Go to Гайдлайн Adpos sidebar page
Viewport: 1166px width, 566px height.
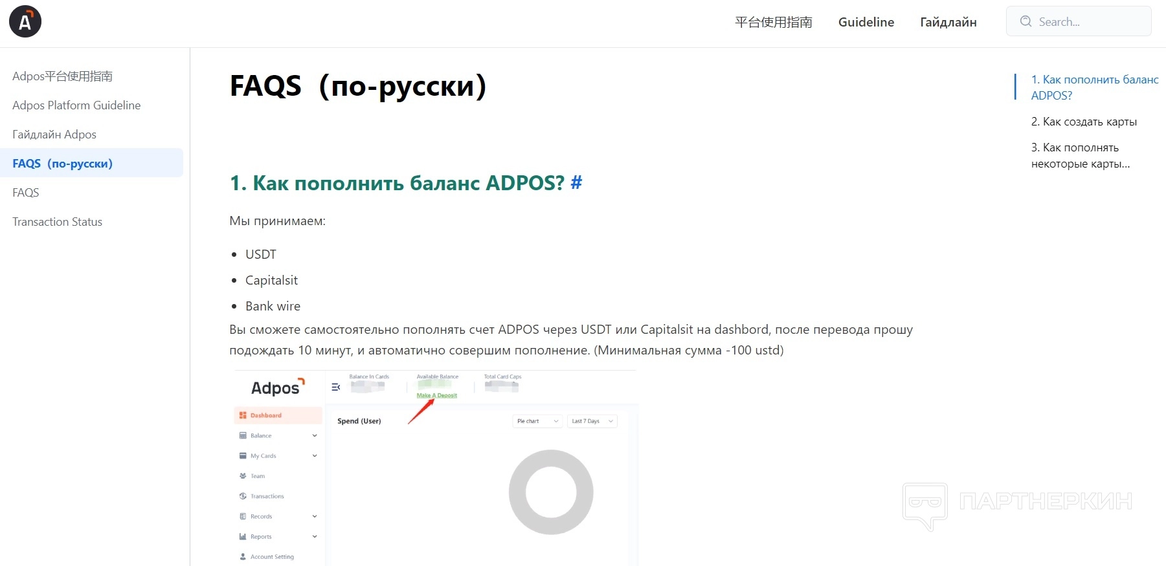tap(54, 135)
